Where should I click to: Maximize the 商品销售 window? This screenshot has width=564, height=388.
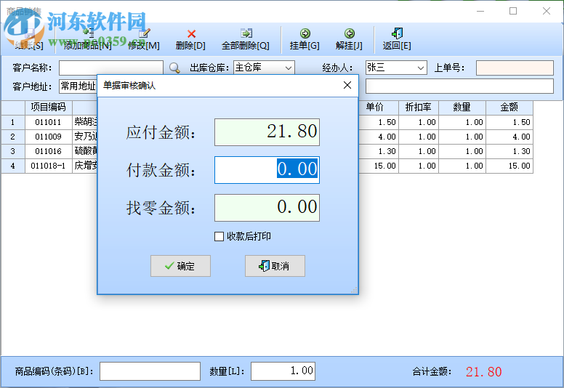(513, 11)
